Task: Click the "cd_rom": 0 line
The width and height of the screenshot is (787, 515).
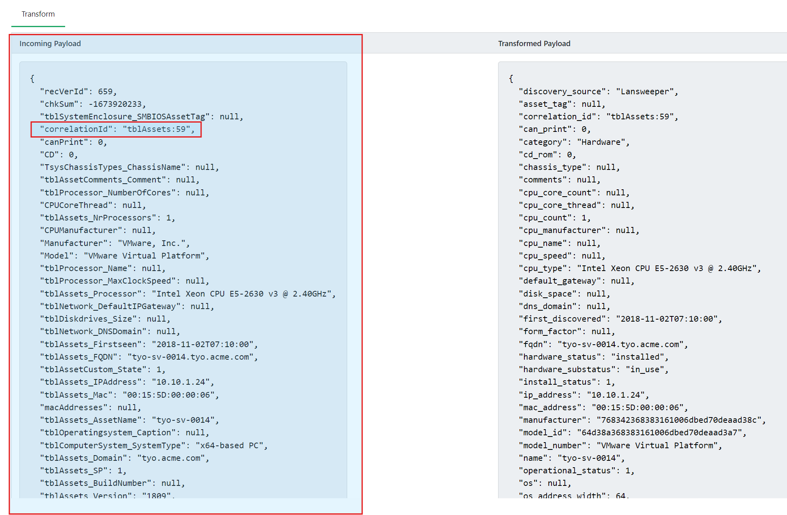Action: [547, 155]
